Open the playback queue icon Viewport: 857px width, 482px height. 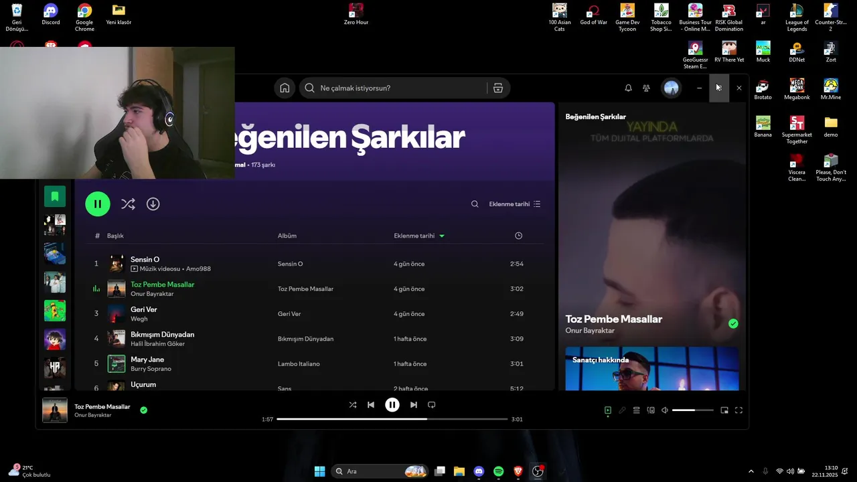(x=637, y=410)
